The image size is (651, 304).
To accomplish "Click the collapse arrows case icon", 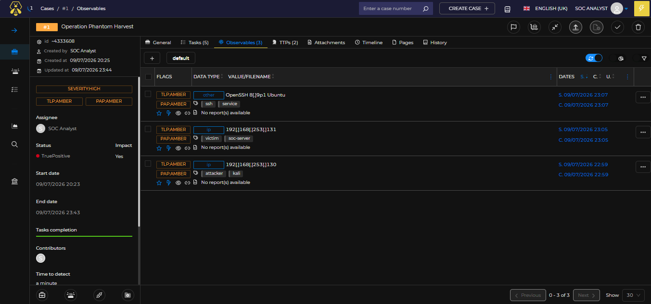I will pos(555,27).
